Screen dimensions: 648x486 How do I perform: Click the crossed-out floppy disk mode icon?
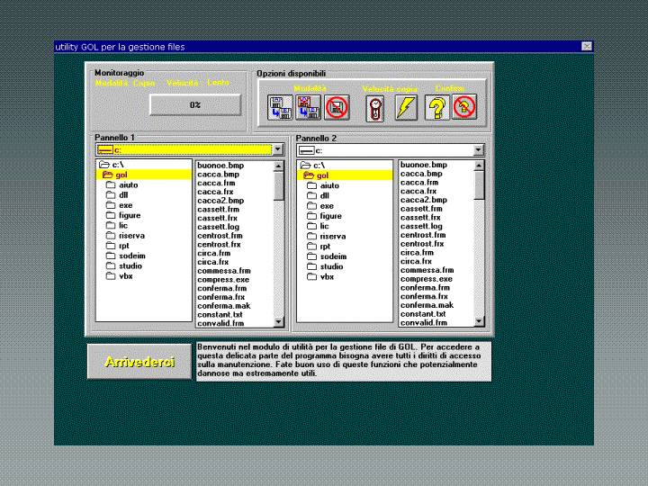click(337, 108)
